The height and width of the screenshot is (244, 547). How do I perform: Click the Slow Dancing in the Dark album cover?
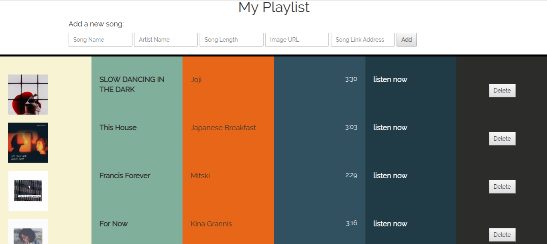(28, 95)
